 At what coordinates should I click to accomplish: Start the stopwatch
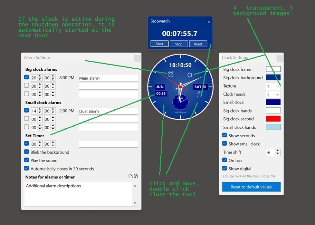pyautogui.click(x=160, y=44)
